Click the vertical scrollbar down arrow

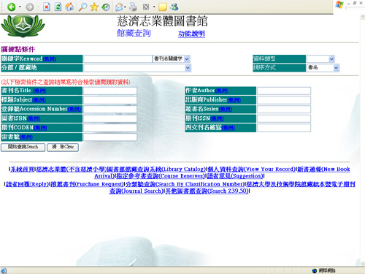point(363,264)
